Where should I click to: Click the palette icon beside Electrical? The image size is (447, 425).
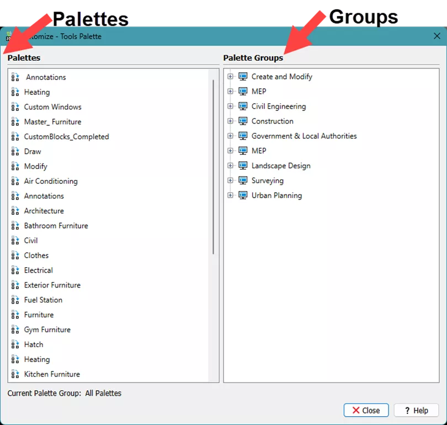(15, 270)
